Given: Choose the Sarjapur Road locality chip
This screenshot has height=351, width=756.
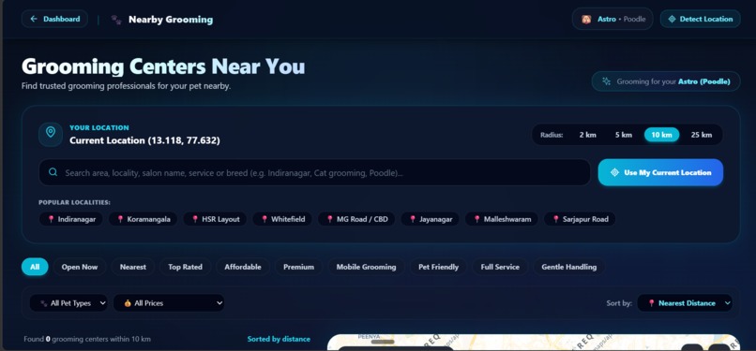Looking at the screenshot, I should tap(580, 219).
